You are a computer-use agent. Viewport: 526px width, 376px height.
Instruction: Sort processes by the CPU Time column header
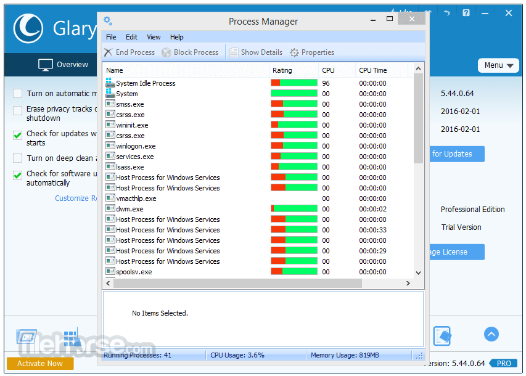382,70
